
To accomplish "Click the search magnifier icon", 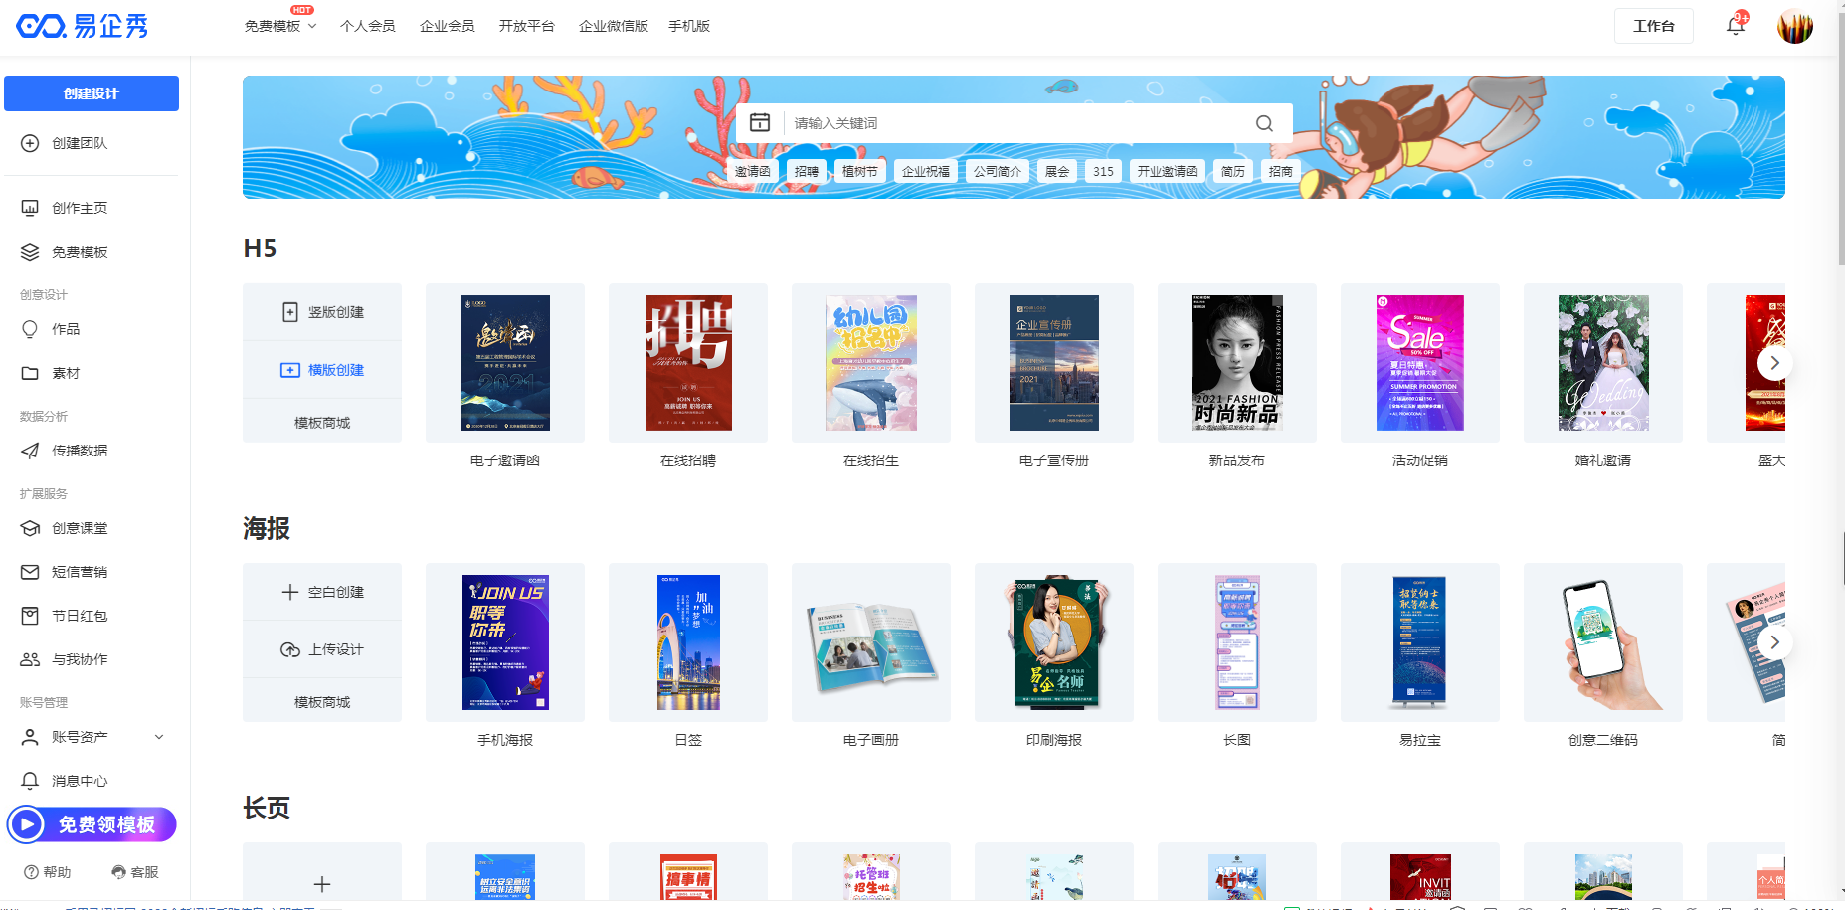I will click(1264, 123).
